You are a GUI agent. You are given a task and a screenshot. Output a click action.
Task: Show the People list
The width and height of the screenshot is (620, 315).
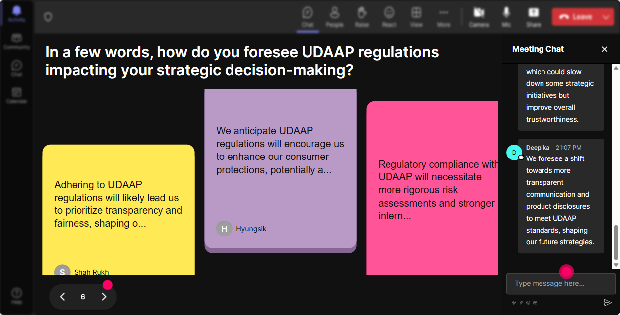click(x=335, y=17)
